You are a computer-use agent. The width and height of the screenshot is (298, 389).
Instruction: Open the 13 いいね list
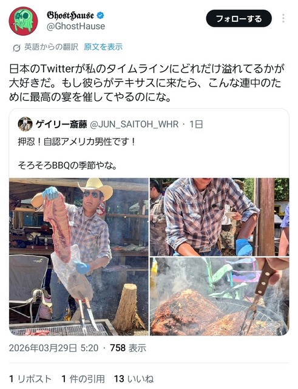134,379
